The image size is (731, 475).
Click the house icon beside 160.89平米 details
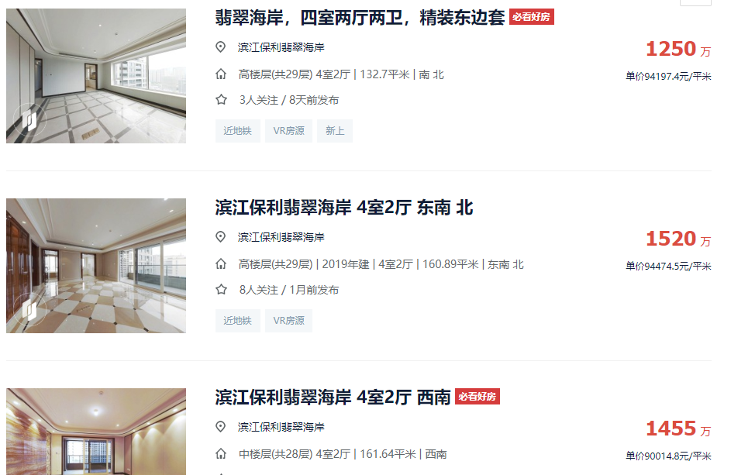coord(221,263)
